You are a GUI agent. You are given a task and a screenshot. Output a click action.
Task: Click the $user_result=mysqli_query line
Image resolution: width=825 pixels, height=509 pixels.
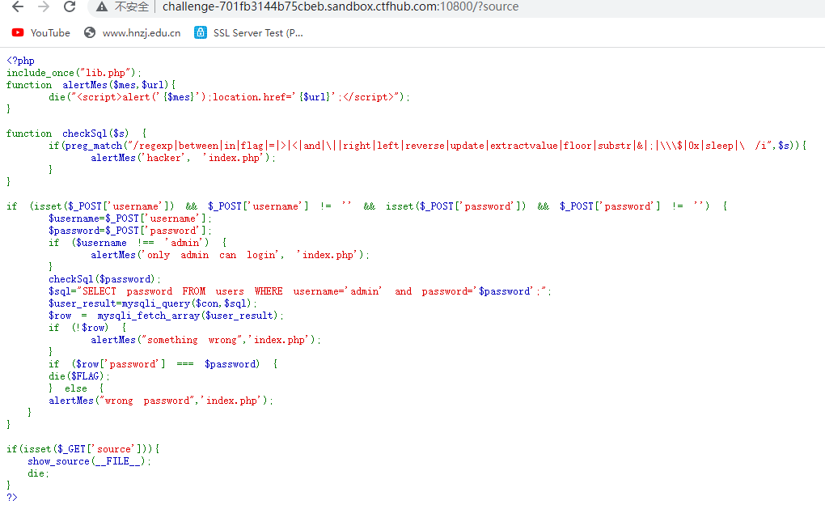tap(153, 303)
